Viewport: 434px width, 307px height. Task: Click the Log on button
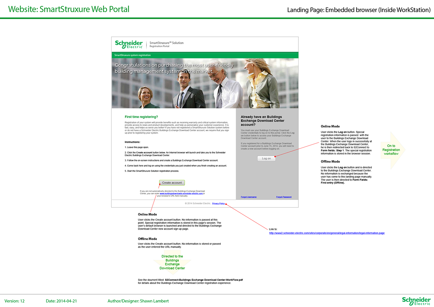(266, 158)
